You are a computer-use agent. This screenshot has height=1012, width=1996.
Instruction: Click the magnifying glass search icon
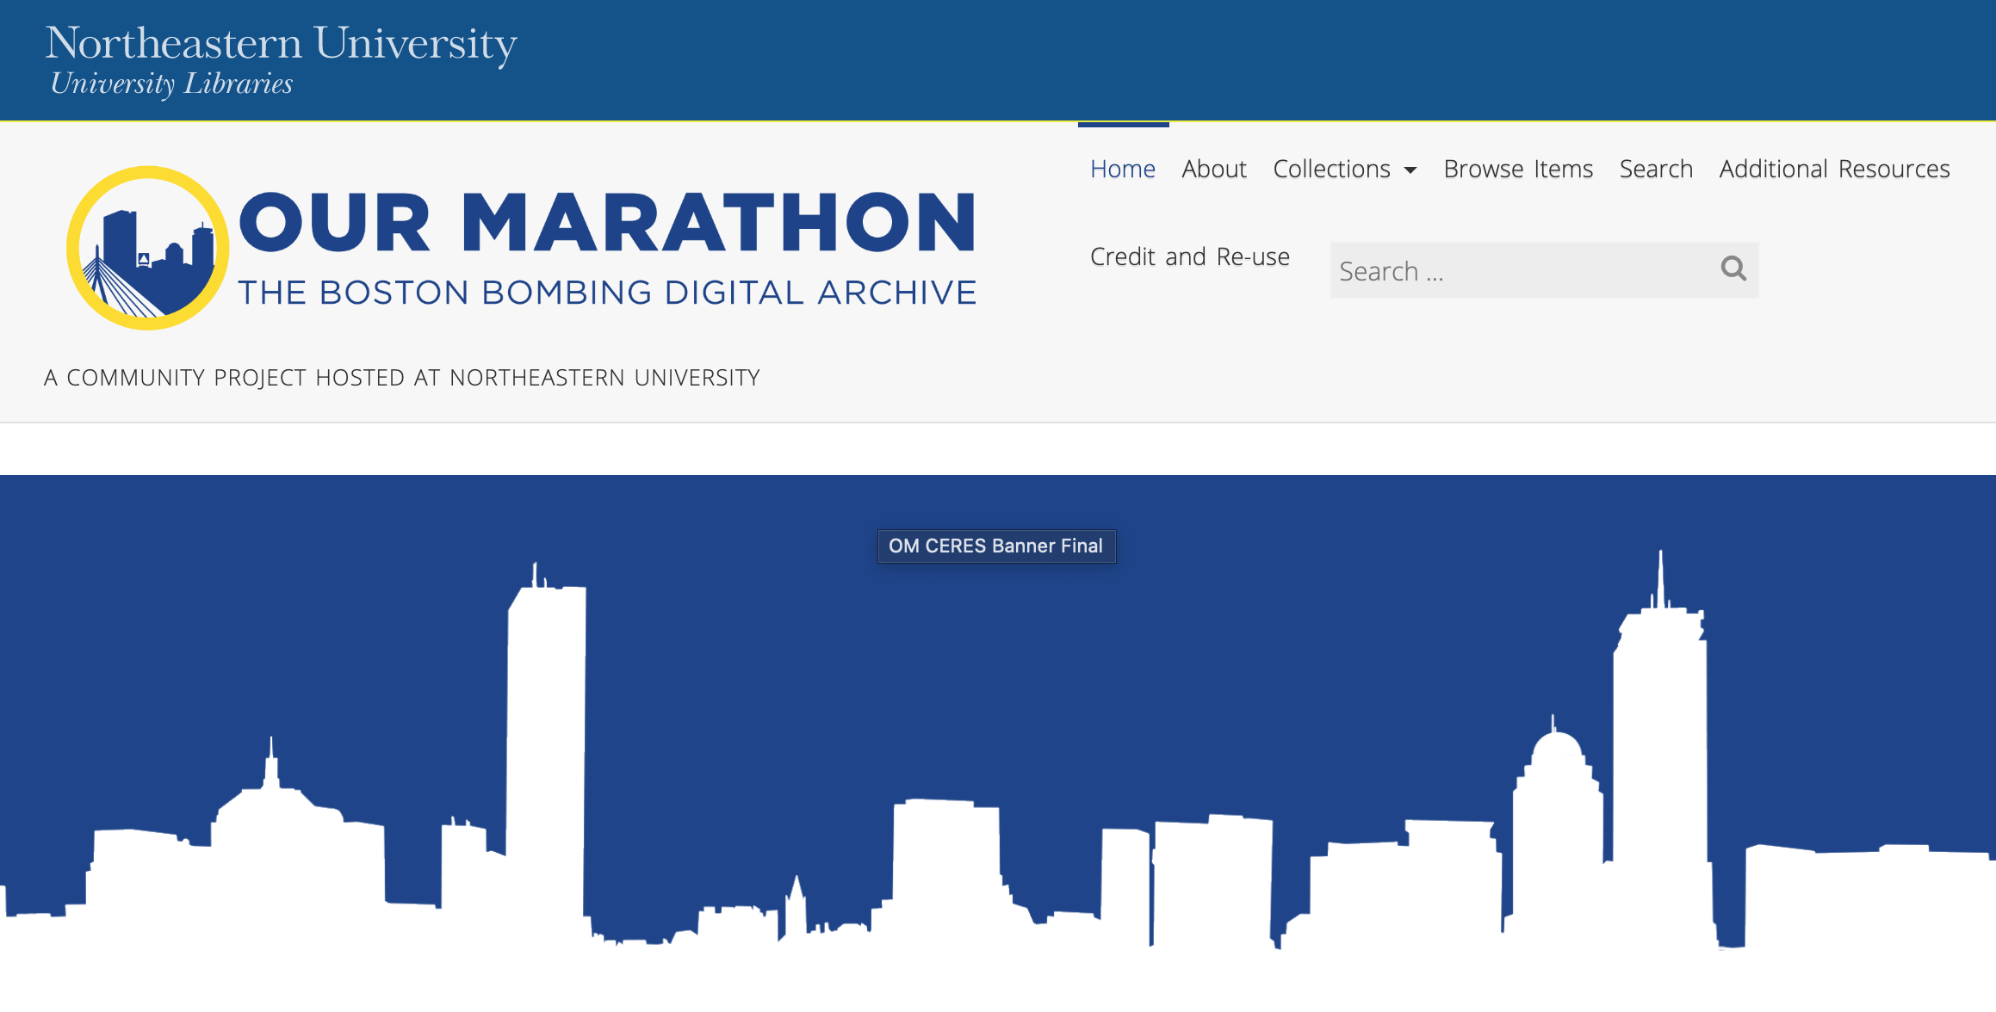click(1733, 269)
